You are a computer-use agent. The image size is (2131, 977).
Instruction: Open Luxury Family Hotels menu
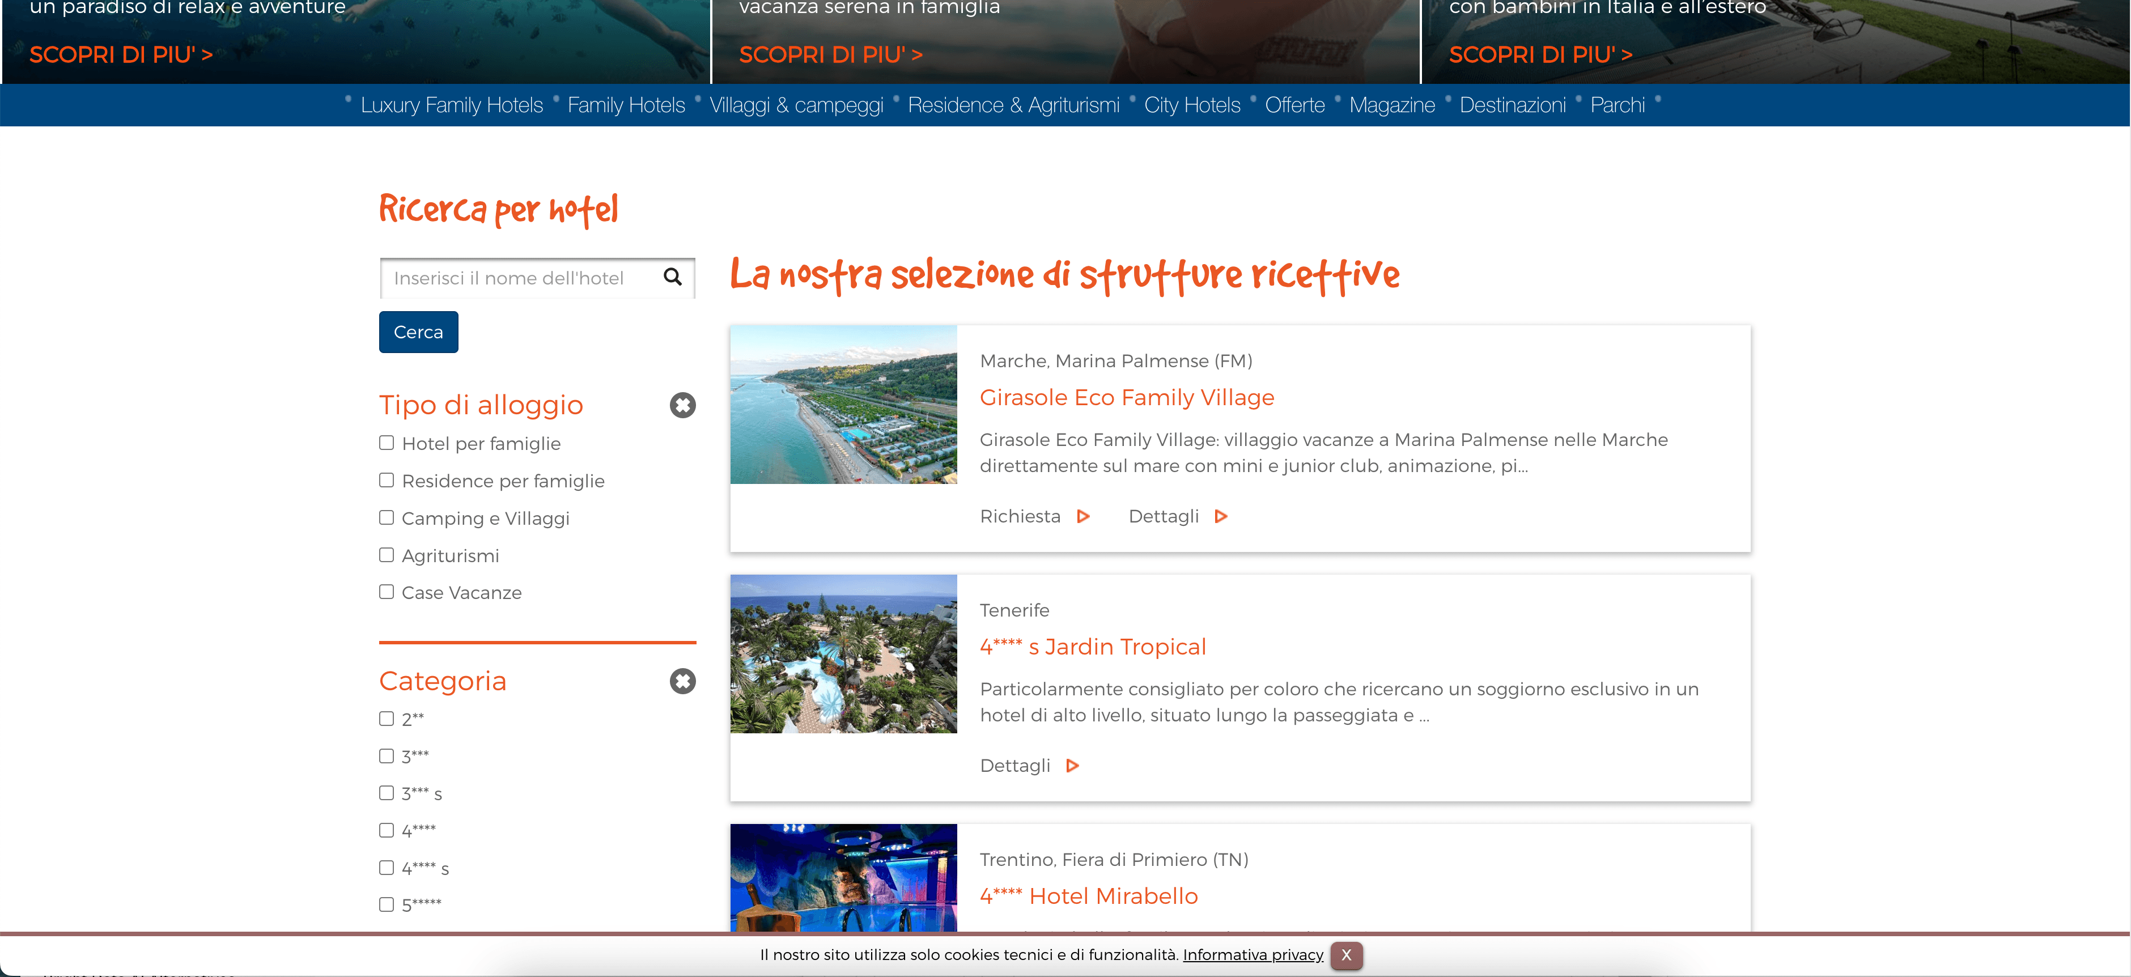pyautogui.click(x=452, y=105)
